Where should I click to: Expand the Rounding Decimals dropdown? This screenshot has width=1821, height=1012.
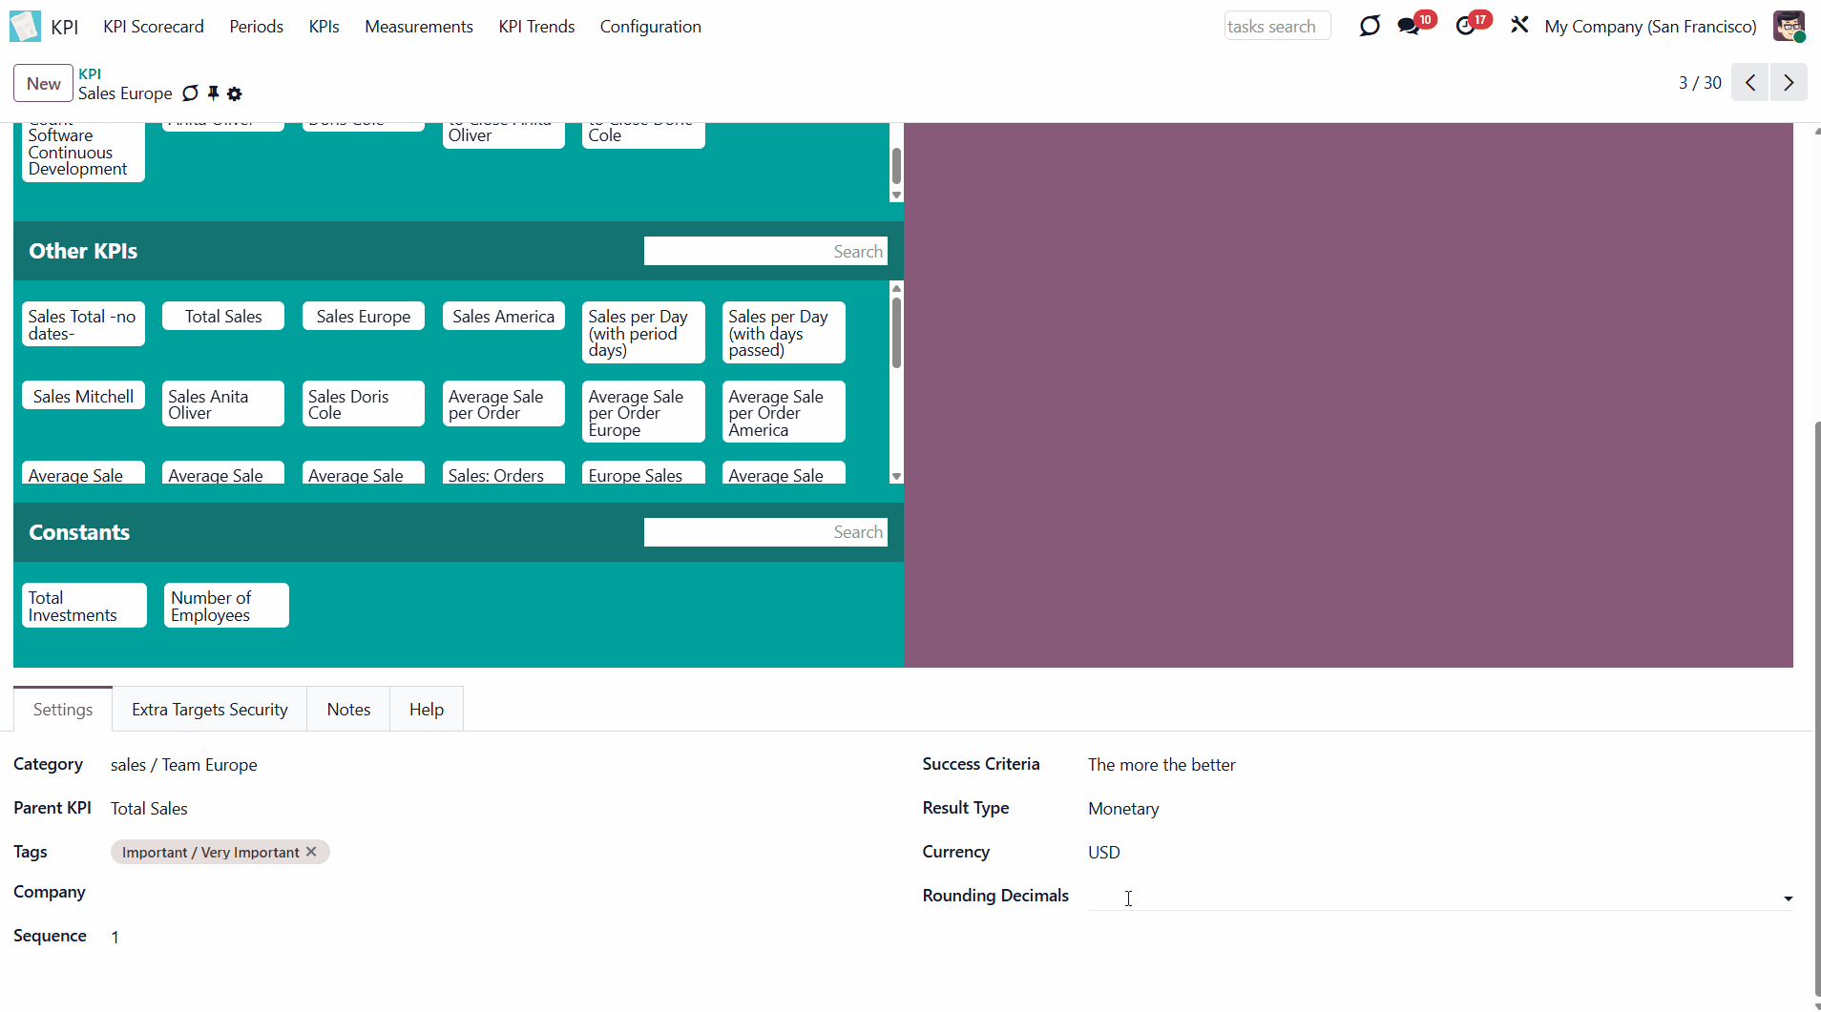pos(1788,898)
